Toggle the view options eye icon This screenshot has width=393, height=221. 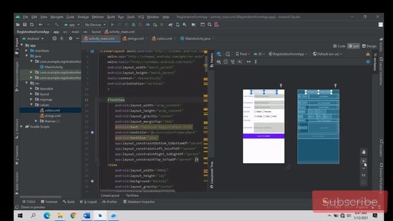click(x=219, y=61)
